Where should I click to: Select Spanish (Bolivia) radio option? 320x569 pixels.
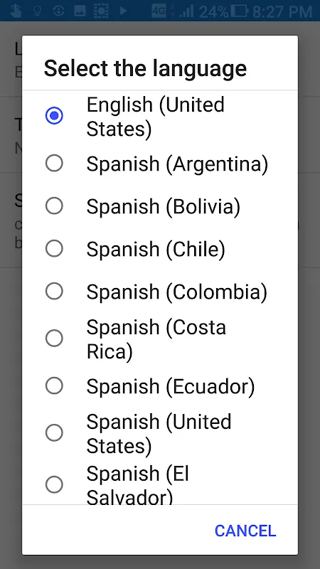54,206
